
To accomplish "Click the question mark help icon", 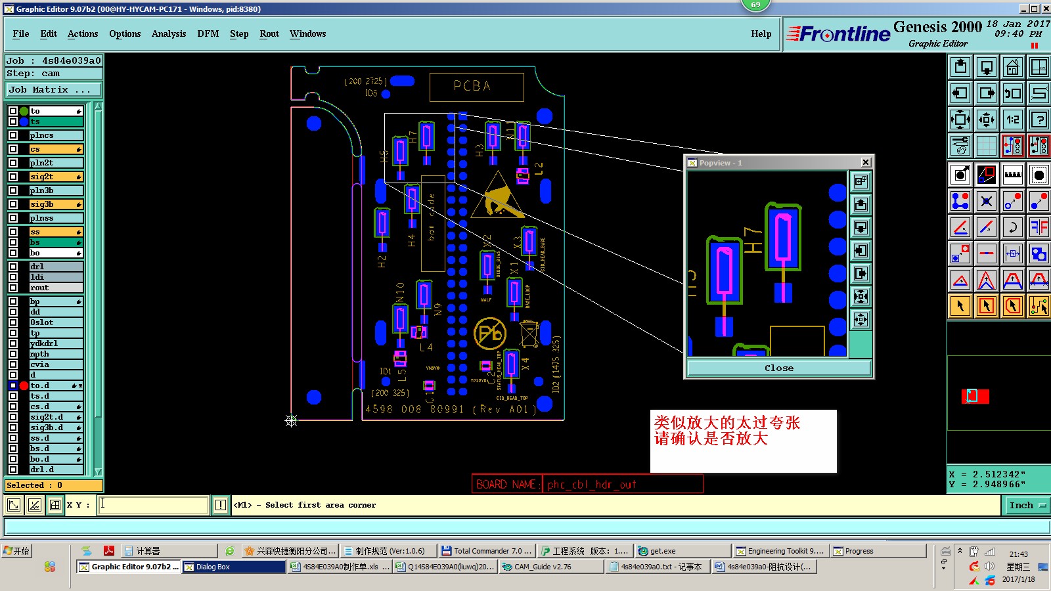I will [1039, 120].
